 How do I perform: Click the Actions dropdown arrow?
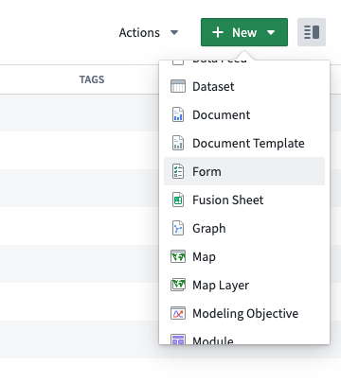(x=174, y=32)
